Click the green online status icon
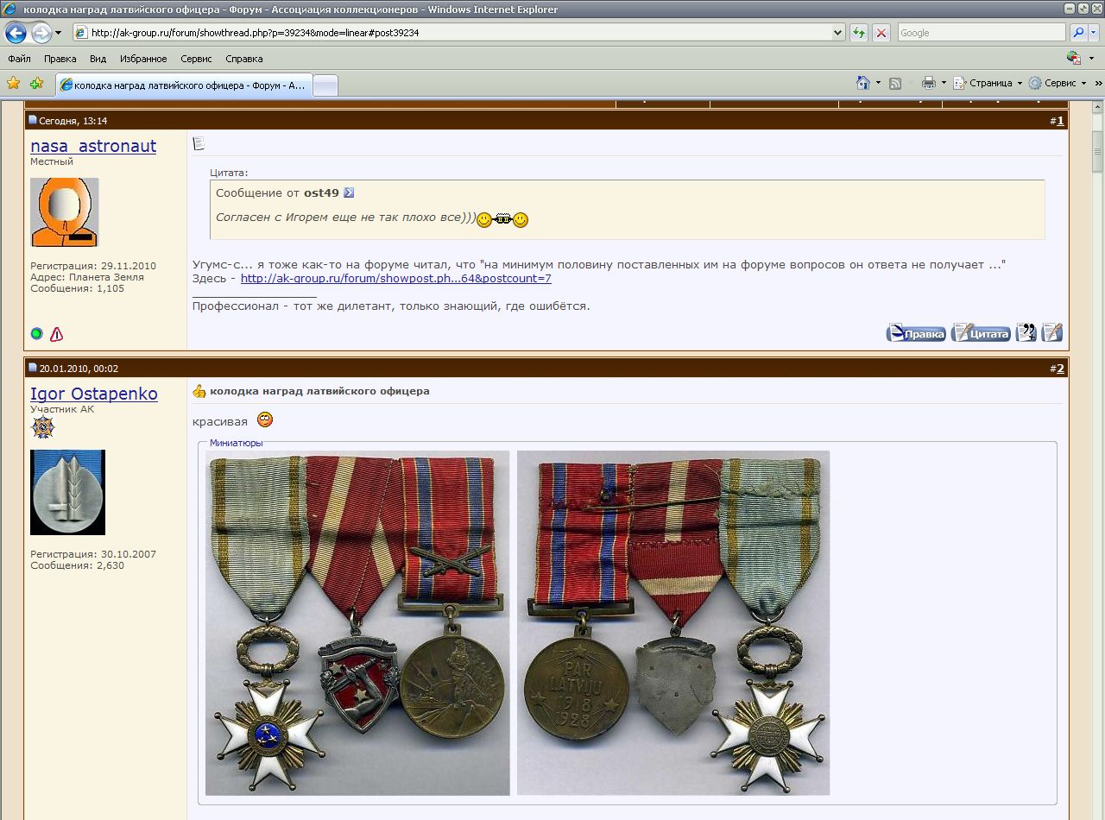Screen dimensions: 1105x820 pos(36,334)
